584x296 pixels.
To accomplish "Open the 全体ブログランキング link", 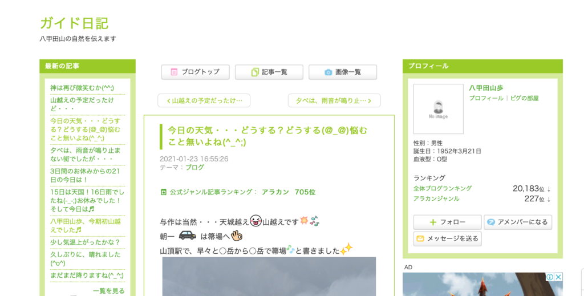I will click(x=443, y=188).
